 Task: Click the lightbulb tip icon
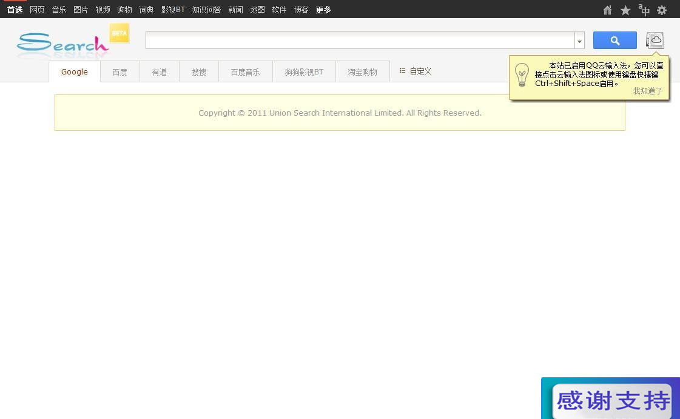coord(522,75)
